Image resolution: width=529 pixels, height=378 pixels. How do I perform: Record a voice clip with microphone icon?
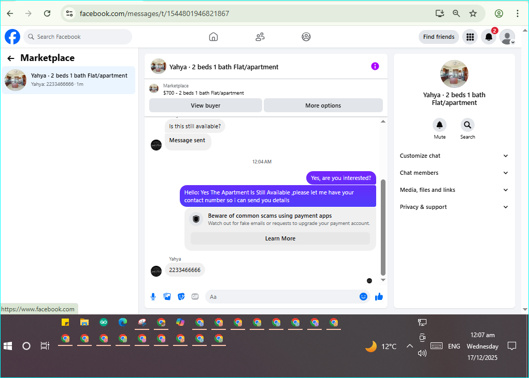coord(153,296)
